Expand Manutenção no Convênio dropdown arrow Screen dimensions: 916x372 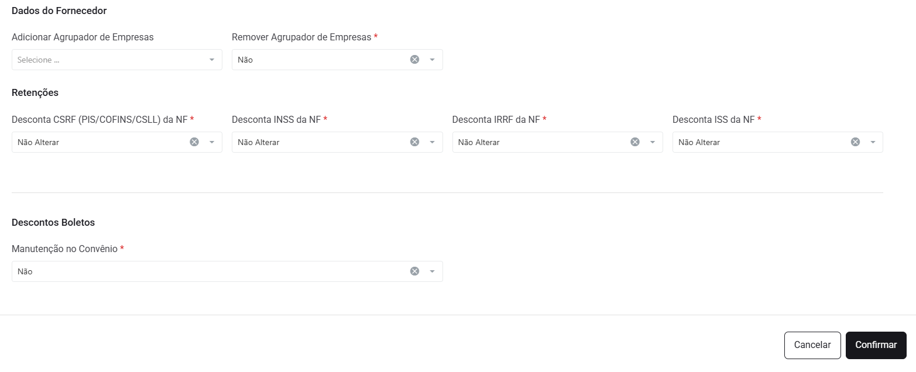tap(433, 271)
